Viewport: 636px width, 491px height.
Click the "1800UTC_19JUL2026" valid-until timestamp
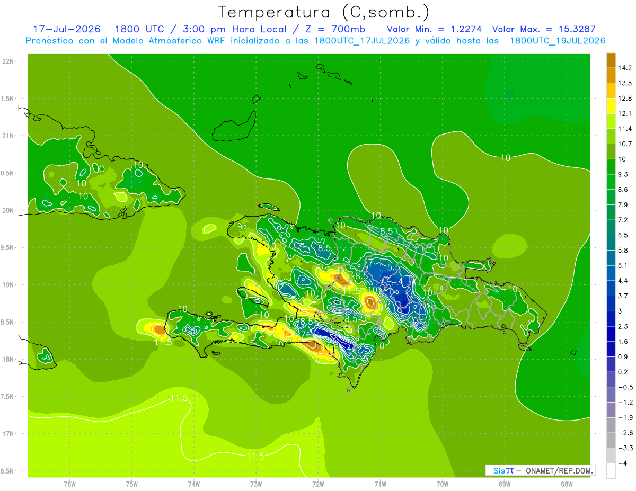pos(558,41)
